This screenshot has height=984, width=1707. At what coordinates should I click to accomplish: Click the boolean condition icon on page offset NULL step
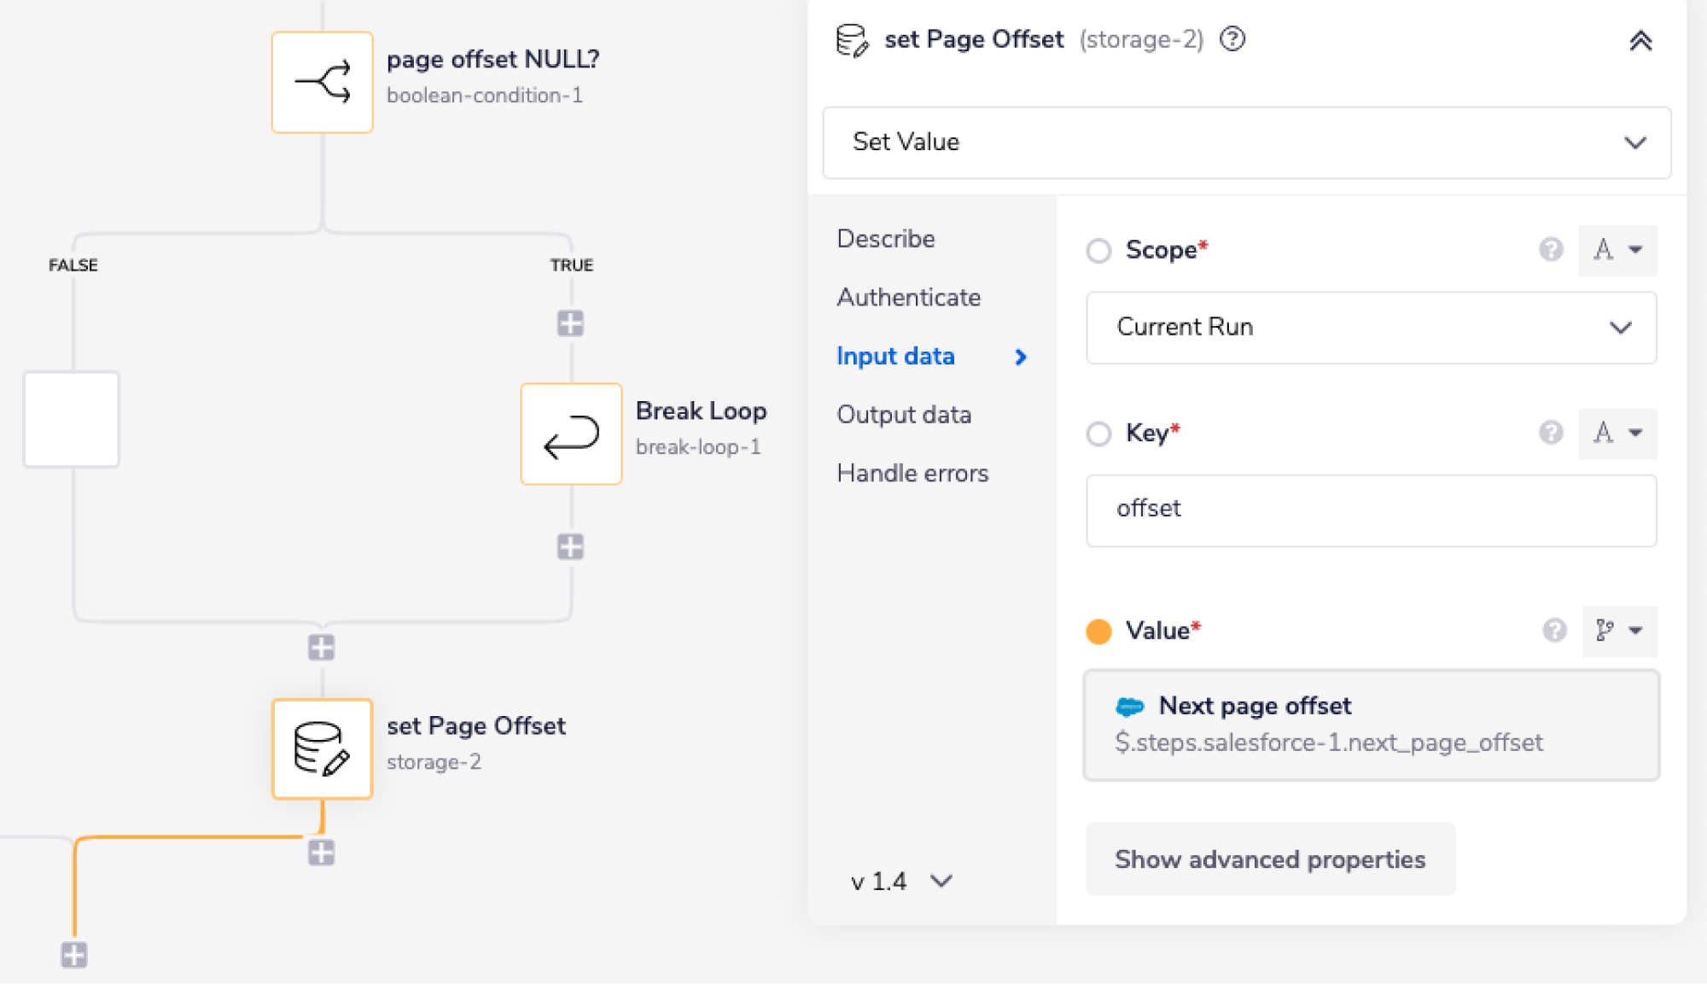click(322, 80)
